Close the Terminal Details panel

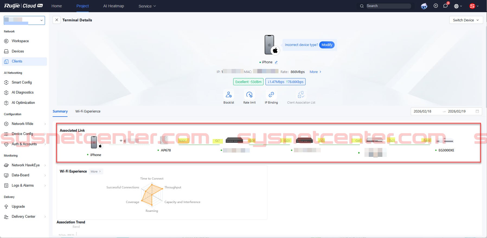tap(57, 20)
